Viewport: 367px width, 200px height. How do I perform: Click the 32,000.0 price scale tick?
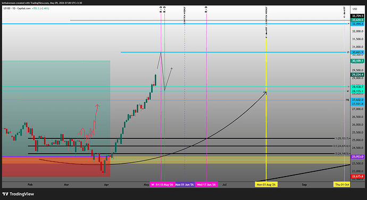click(358, 31)
